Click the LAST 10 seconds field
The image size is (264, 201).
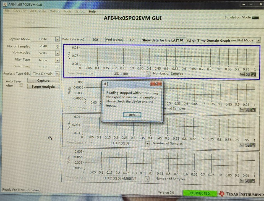coord(181,40)
